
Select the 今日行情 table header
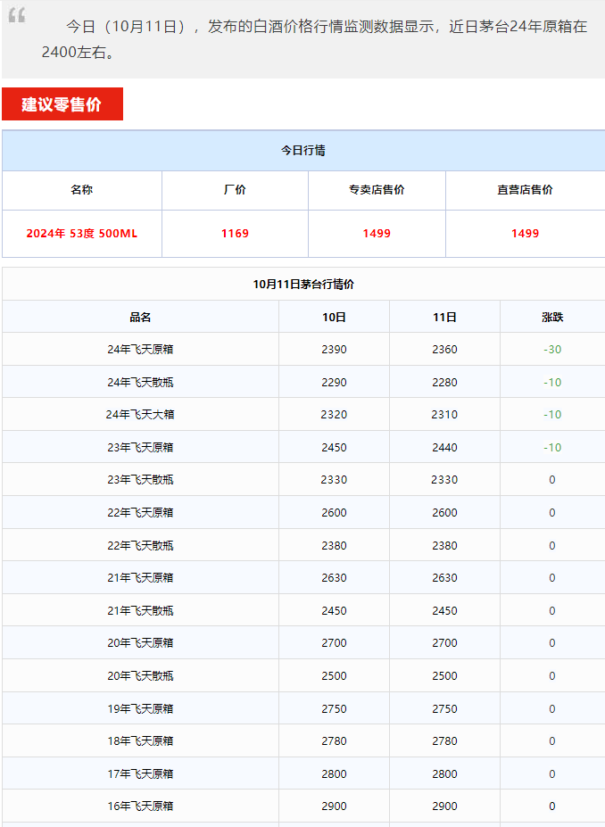[303, 151]
